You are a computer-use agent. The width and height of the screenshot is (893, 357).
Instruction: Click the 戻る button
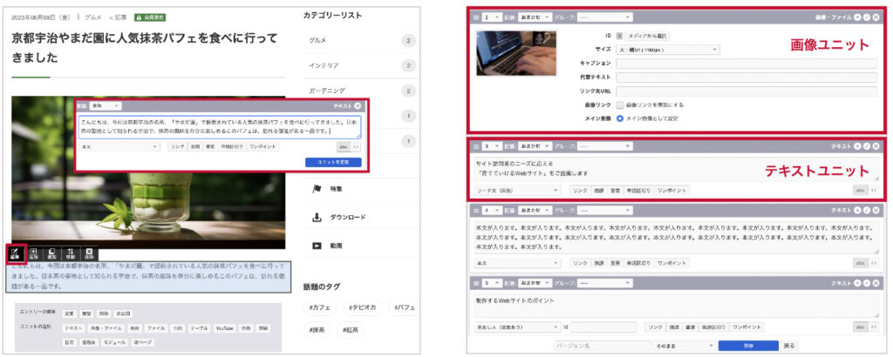[788, 345]
